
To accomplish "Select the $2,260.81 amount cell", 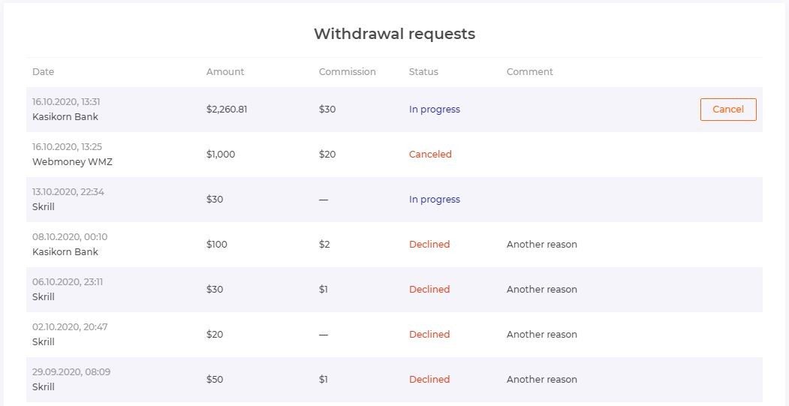I will click(x=227, y=110).
